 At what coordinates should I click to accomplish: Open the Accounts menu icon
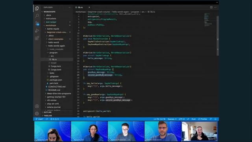pos(37,106)
